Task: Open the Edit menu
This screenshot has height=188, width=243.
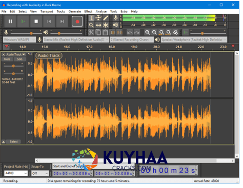Action: (12, 11)
